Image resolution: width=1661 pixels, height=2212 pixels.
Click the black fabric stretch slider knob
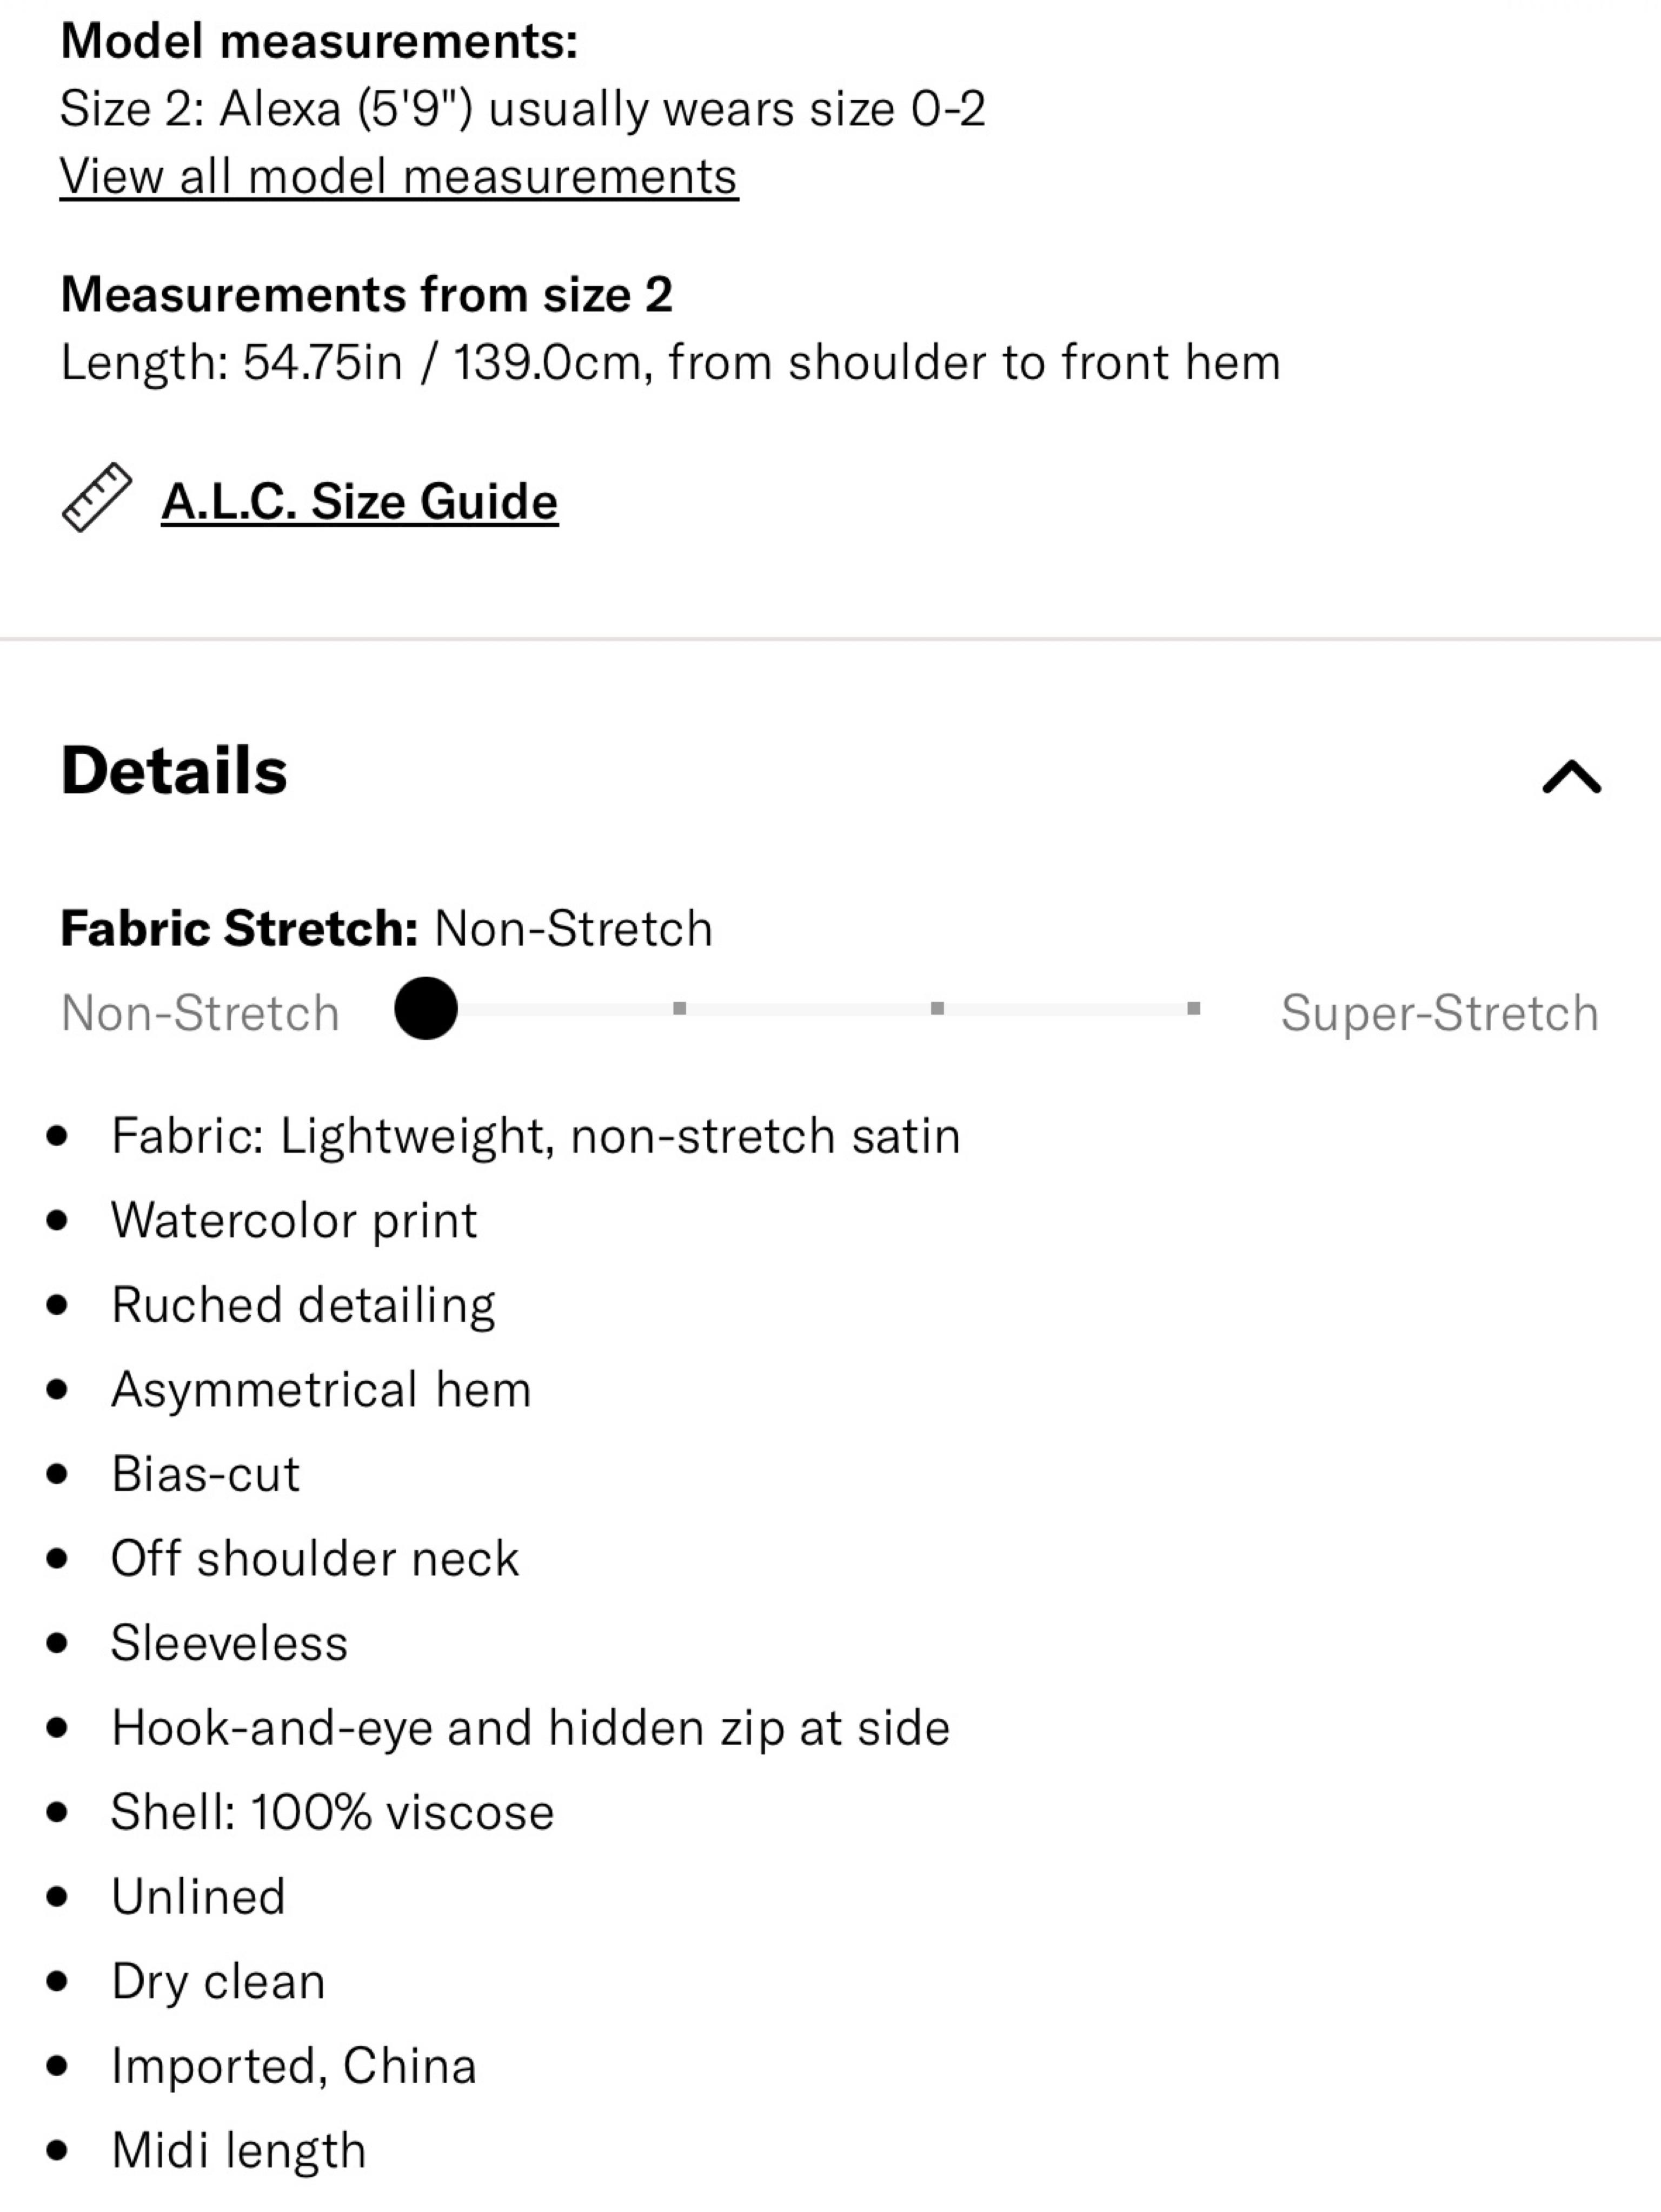pos(426,1008)
